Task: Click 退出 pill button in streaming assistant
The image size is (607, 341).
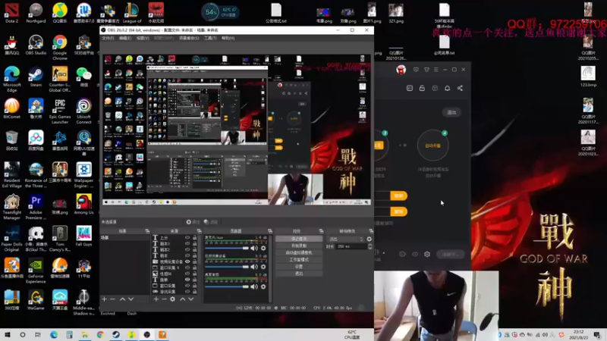Action: [451, 112]
